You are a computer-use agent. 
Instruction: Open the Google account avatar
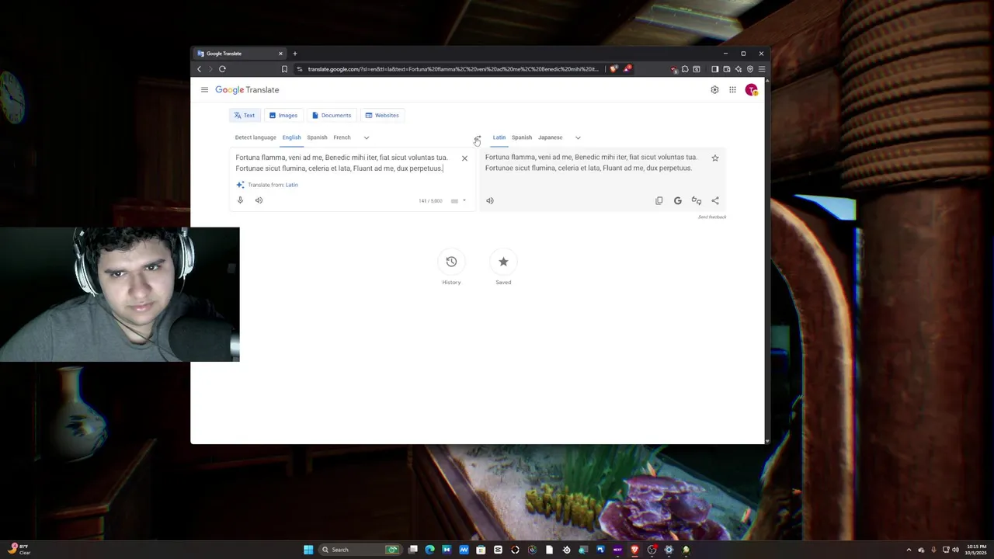pos(751,90)
